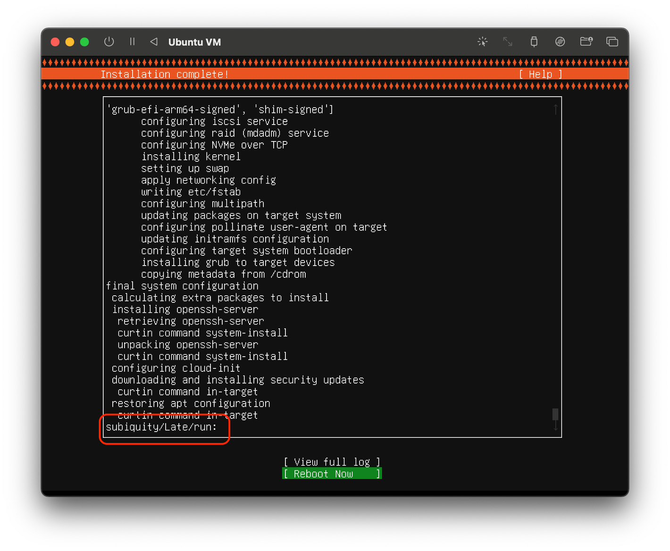This screenshot has height=551, width=670.
Task: Click the windows overview icon
Action: [x=612, y=42]
